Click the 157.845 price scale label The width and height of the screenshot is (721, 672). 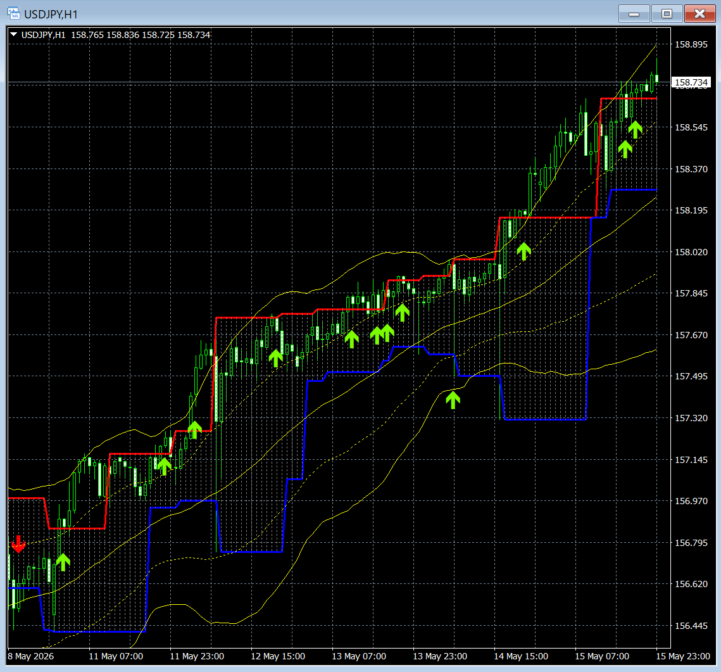pyautogui.click(x=691, y=293)
